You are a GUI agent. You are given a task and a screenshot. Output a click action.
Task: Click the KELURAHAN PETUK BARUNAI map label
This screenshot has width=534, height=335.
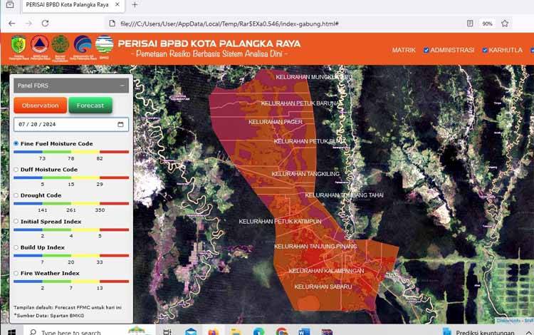tap(300, 103)
